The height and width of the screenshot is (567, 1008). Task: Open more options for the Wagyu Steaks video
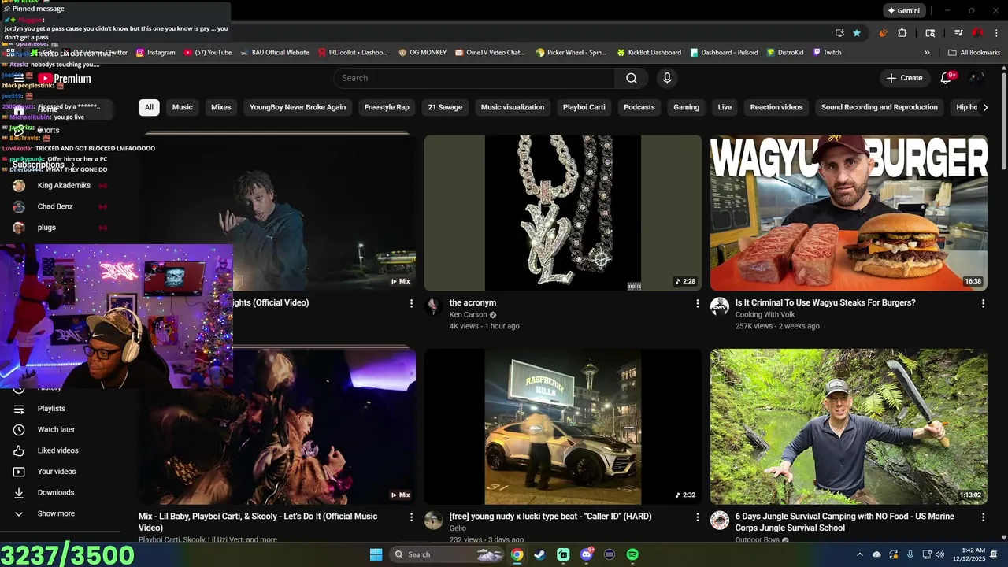(x=983, y=303)
